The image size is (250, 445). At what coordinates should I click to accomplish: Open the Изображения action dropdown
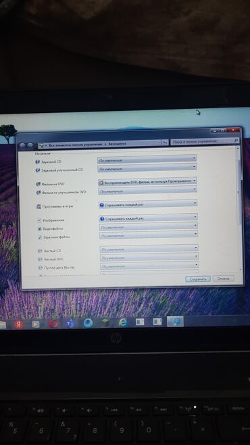coord(148,218)
